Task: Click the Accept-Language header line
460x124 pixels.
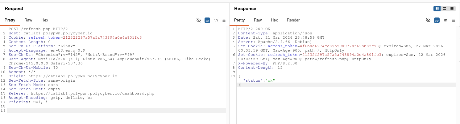Action: (x=47, y=50)
